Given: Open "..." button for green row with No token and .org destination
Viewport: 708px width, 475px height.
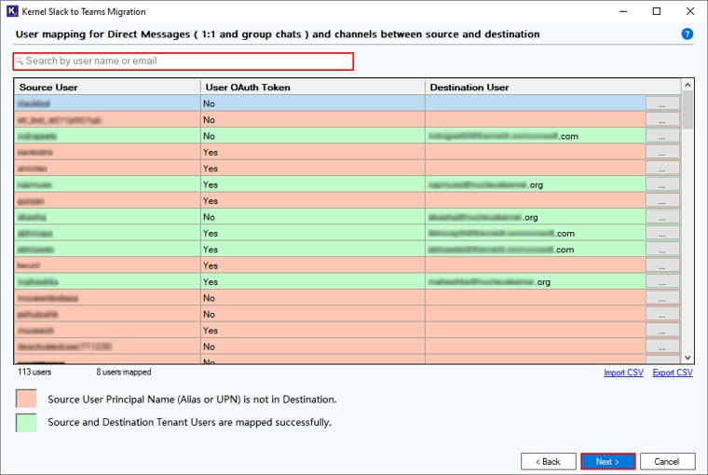Looking at the screenshot, I should pos(662,217).
